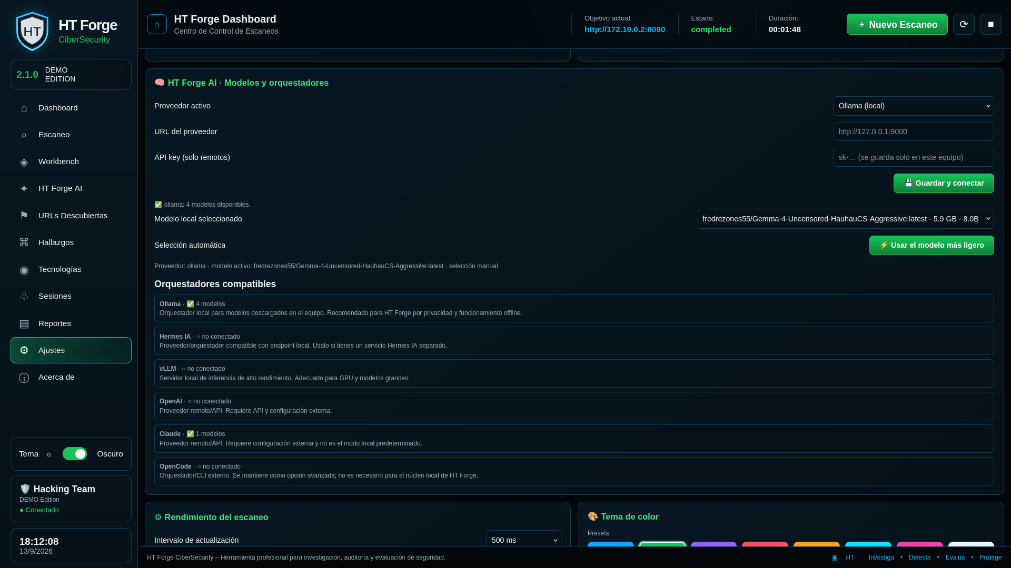
Task: Pick the purple color theme preset
Action: point(713,544)
